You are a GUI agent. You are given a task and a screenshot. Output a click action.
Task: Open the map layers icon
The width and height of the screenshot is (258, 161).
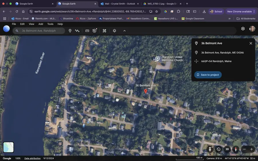(114, 31)
